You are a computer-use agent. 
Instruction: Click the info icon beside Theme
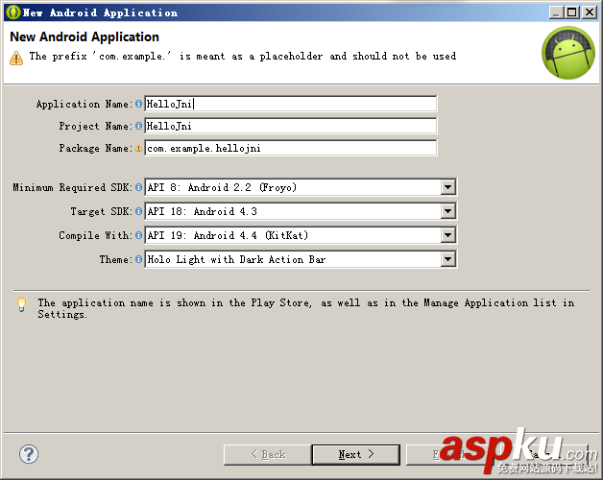coord(138,259)
